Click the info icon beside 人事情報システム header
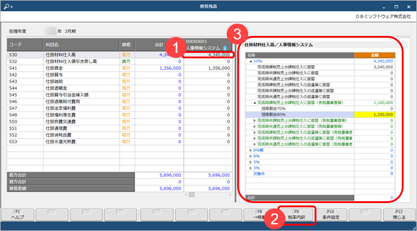417x231 pixels. click(225, 48)
